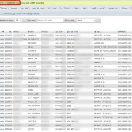This screenshot has width=132, height=132.
Task: Select the fname cell NORMA
Action: tap(32, 75)
